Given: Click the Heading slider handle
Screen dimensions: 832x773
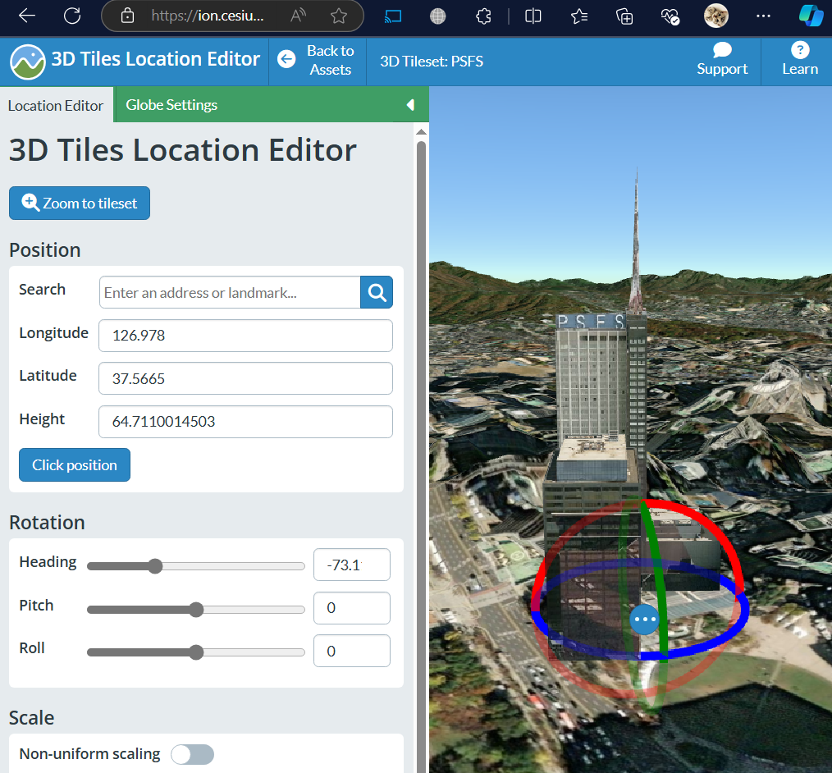Looking at the screenshot, I should click(x=155, y=566).
